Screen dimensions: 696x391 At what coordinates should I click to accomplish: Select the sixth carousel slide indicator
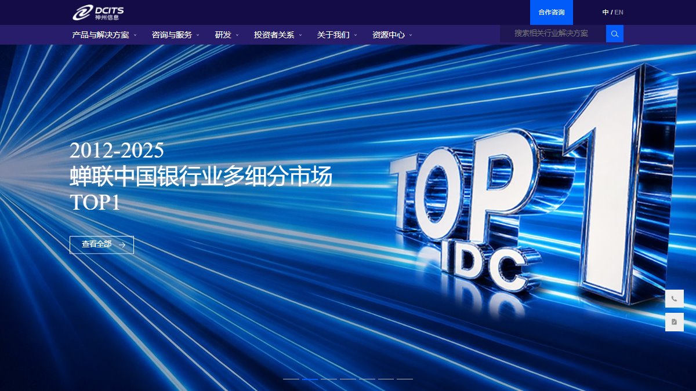(x=386, y=378)
